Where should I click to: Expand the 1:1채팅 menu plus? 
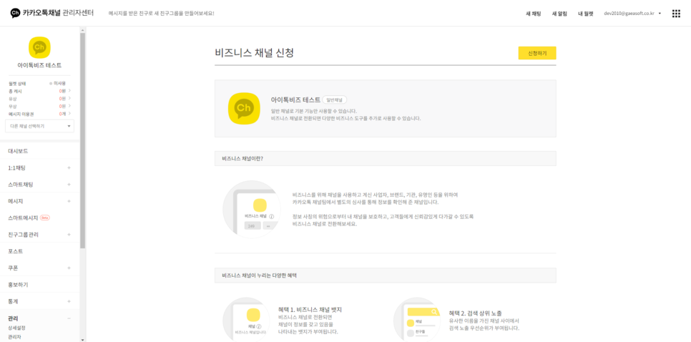[x=69, y=168]
